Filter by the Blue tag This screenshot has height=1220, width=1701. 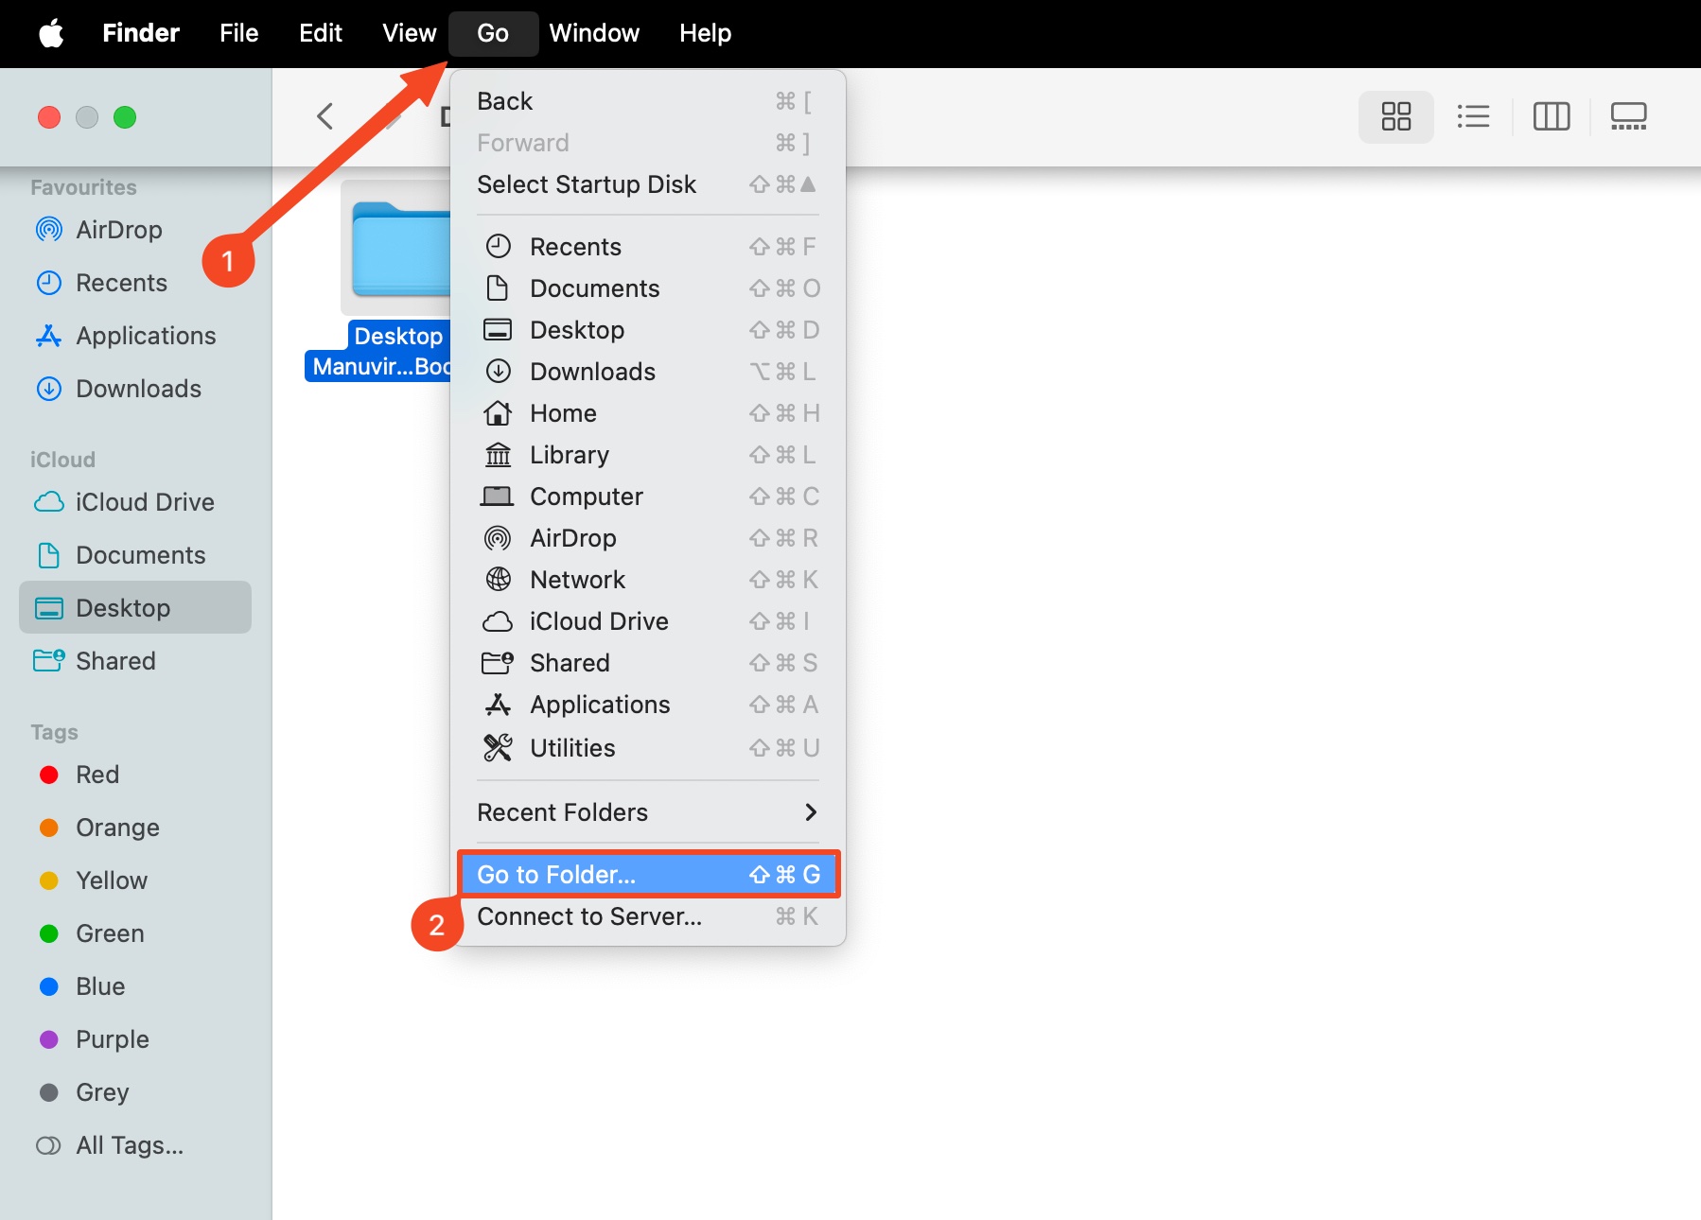(135, 986)
